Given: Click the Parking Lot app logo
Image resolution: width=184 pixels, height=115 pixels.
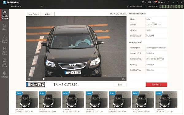Looking at the screenshot, I should (4, 2).
